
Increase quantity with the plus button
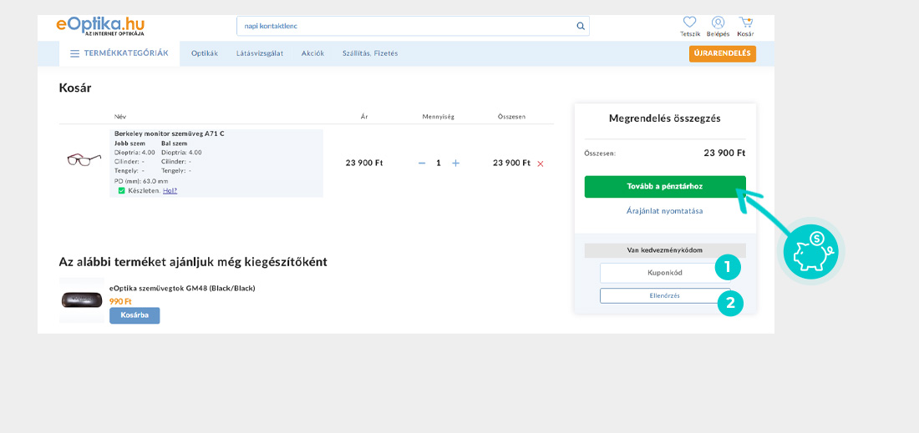click(455, 164)
